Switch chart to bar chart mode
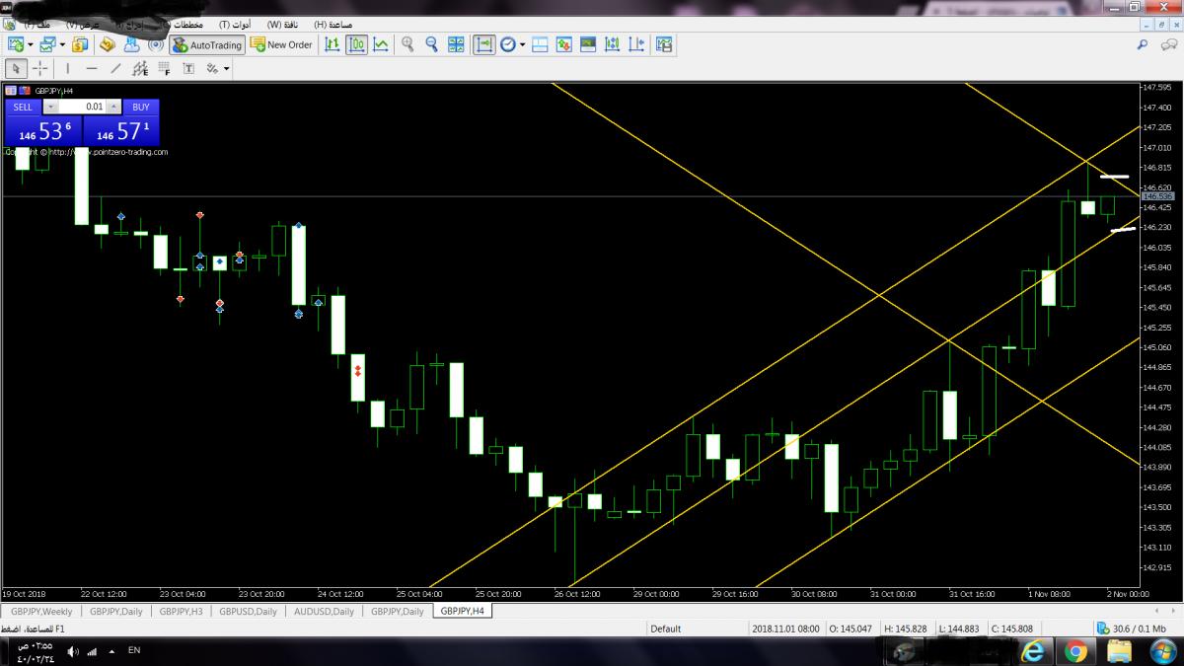1184x666 pixels. [x=333, y=44]
